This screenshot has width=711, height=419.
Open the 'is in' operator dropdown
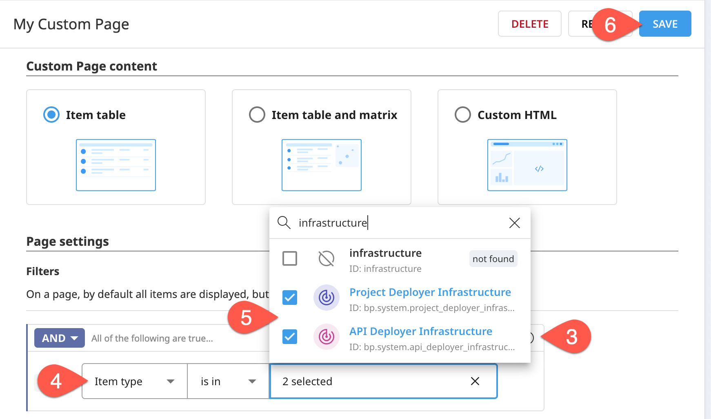coord(228,381)
